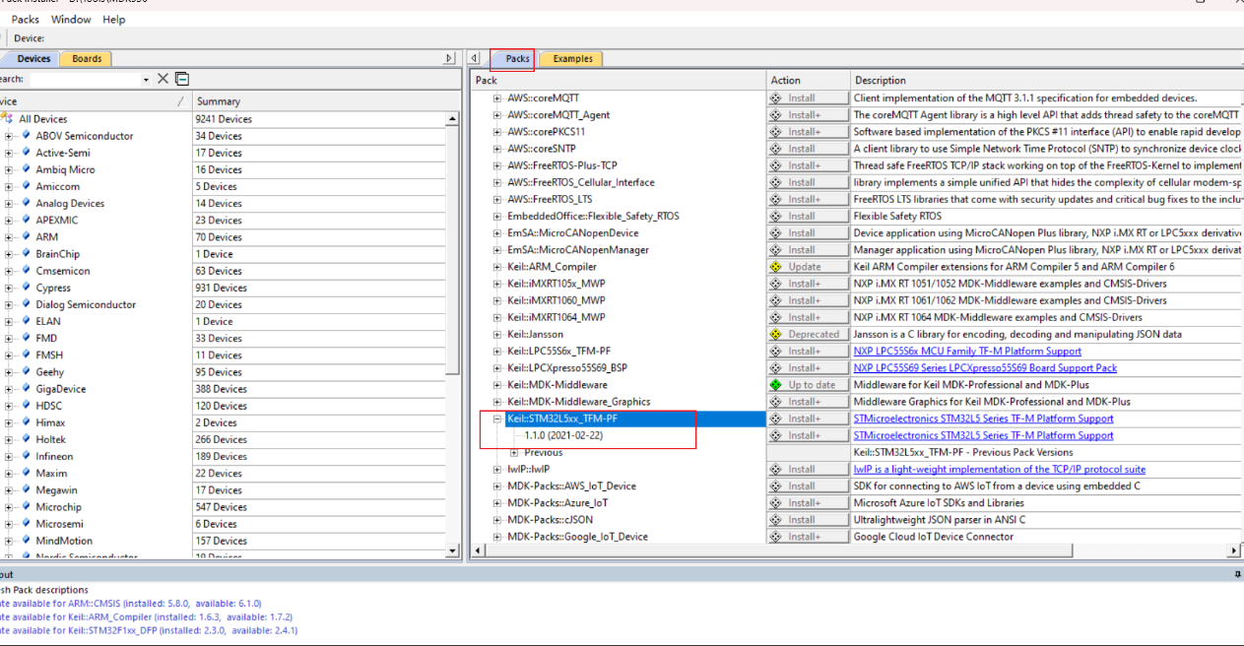Open the search field dropdown arrow
This screenshot has width=1244, height=646.
(147, 80)
